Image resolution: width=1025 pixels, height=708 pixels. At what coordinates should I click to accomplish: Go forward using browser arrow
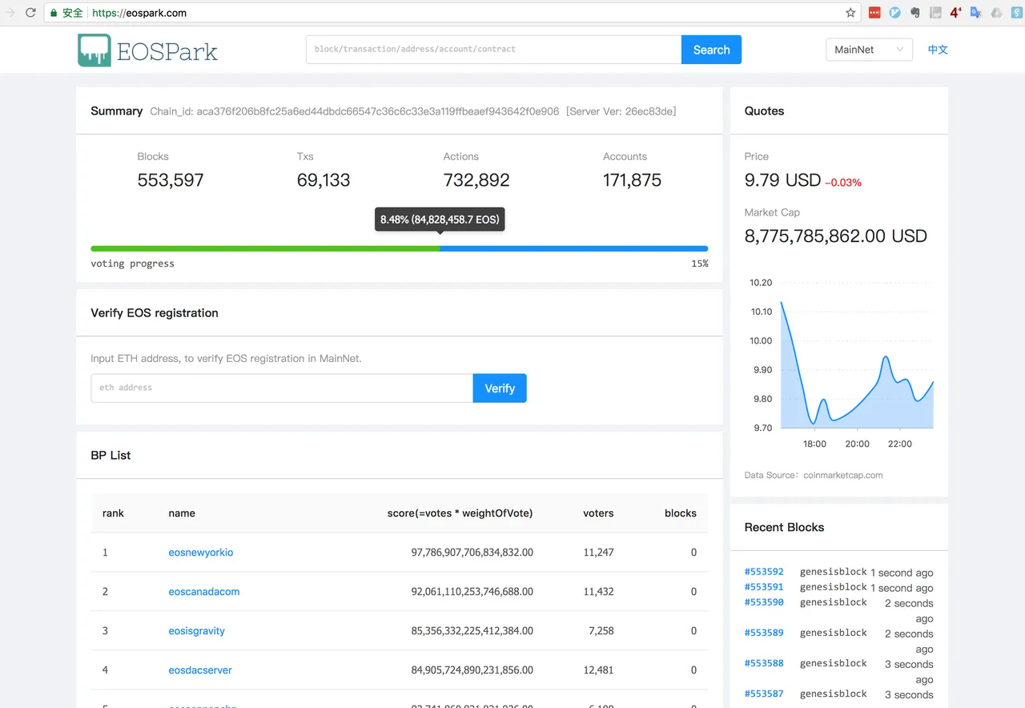click(10, 13)
